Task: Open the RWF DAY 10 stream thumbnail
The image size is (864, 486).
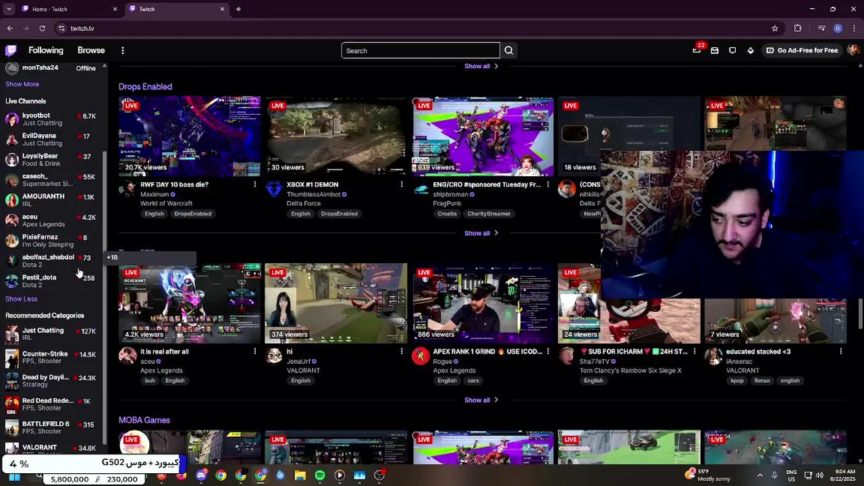Action: (190, 136)
